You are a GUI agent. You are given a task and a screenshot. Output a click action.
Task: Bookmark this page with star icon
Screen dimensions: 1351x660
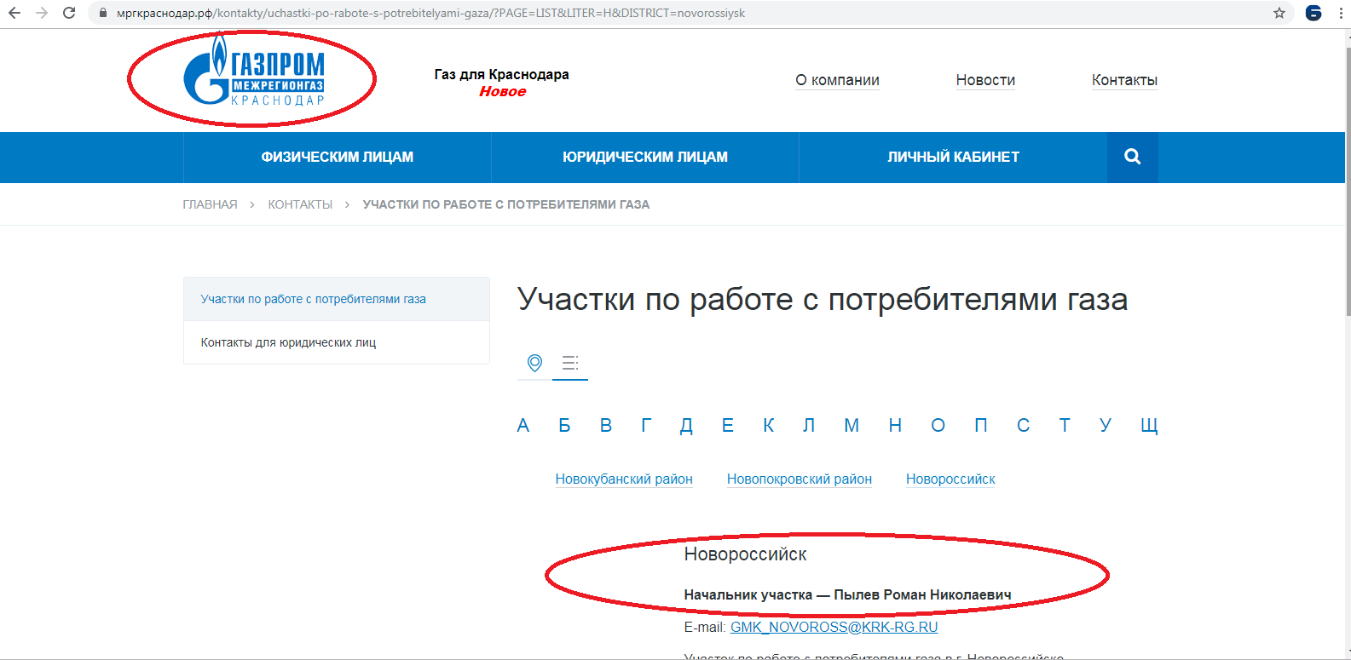pos(1279,13)
